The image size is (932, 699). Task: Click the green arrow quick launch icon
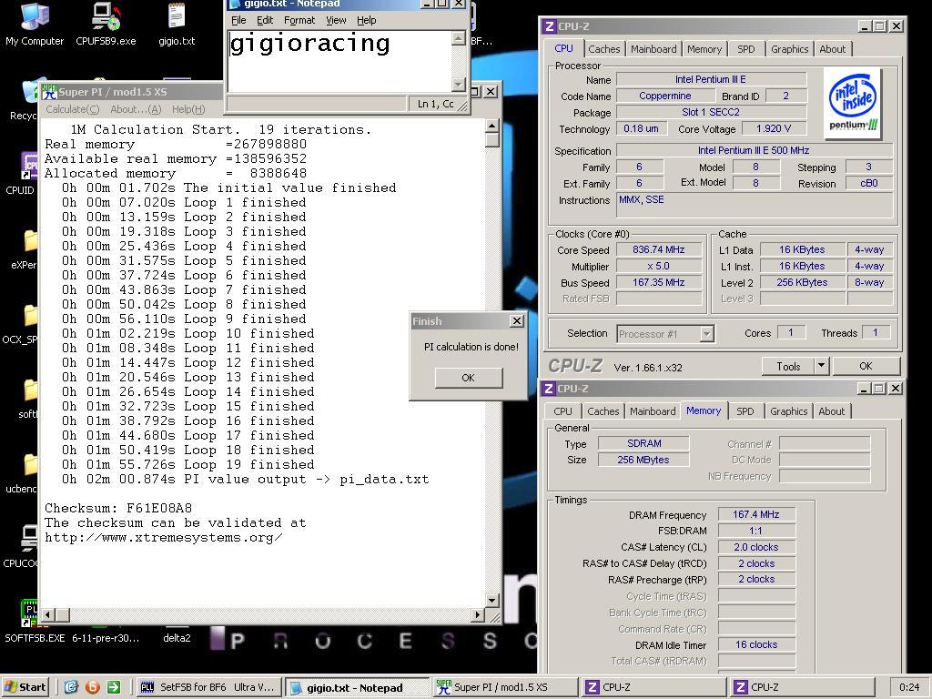[x=113, y=687]
